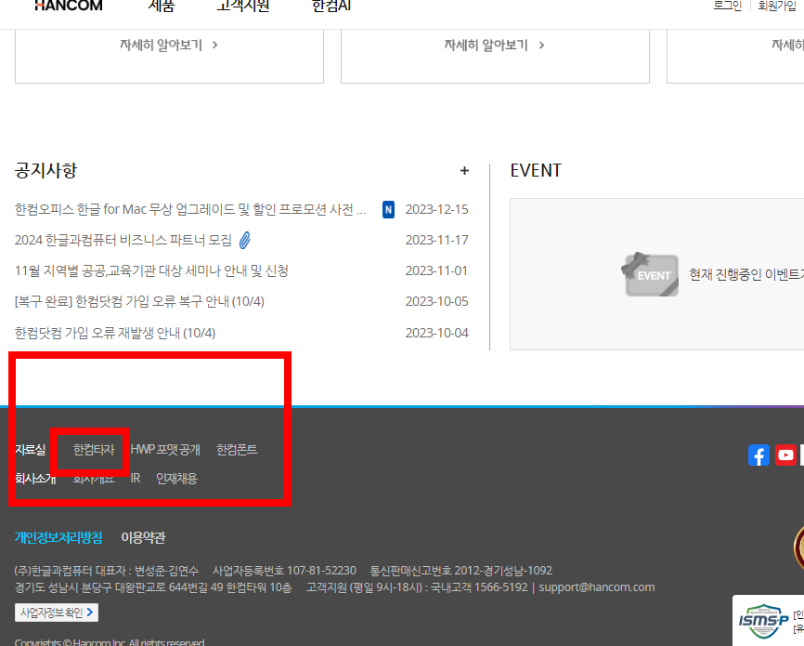Screen dimensions: 804x646
Task: Click the blue N new-post badge
Action: click(389, 208)
